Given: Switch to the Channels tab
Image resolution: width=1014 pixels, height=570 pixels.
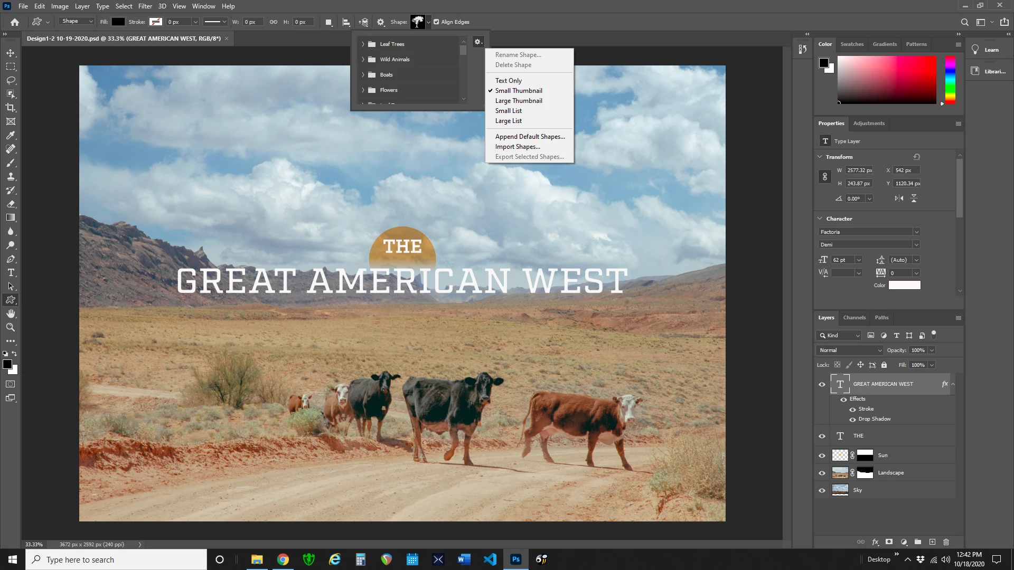Looking at the screenshot, I should (854, 318).
